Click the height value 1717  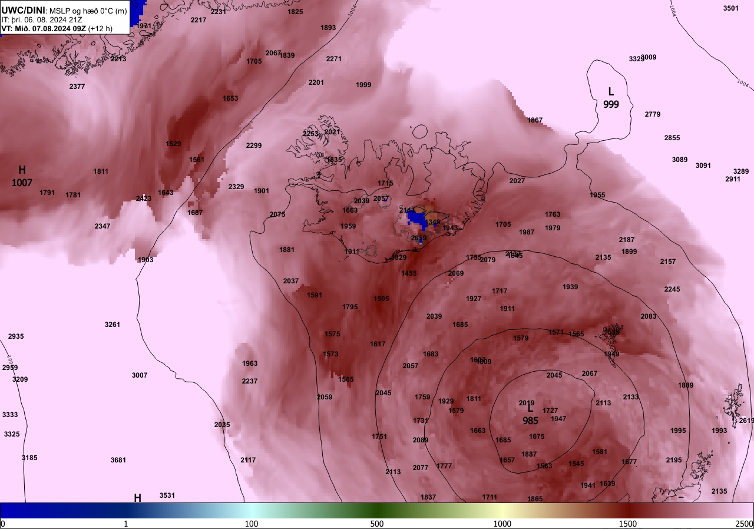500,291
